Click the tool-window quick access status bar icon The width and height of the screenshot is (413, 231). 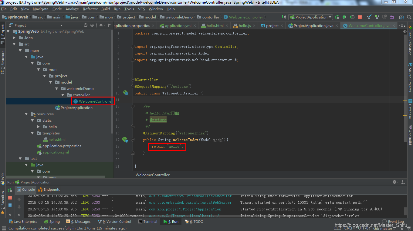(x=4, y=228)
